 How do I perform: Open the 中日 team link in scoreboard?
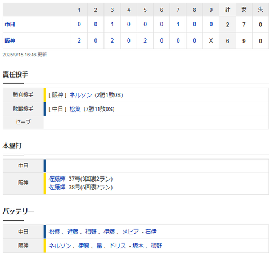click(10, 24)
